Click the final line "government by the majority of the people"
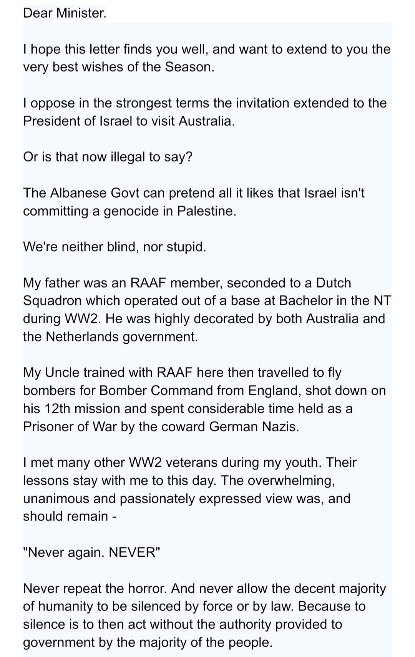The width and height of the screenshot is (415, 657). pyautogui.click(x=148, y=642)
